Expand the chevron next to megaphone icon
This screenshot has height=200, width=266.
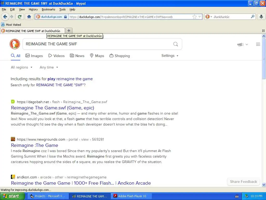pyautogui.click(x=247, y=44)
